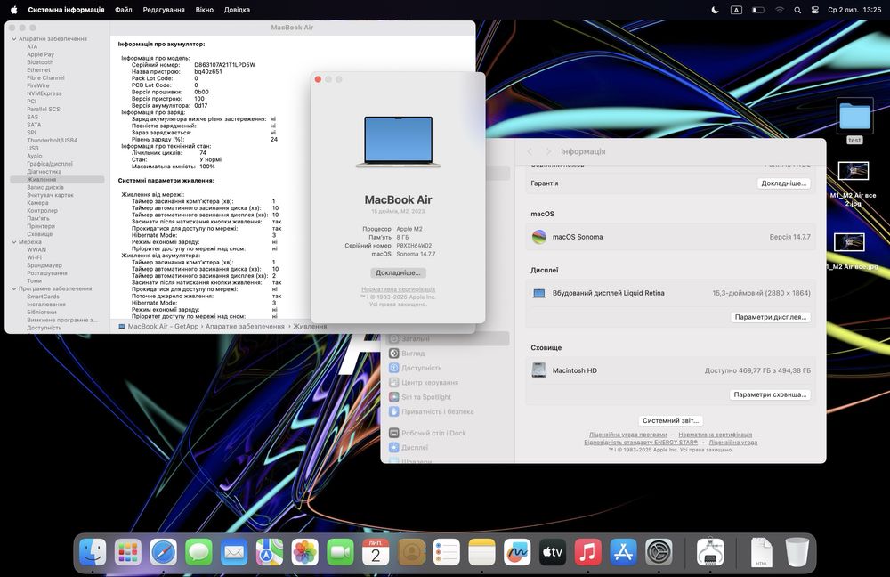Select Пам'ять in the hardware tree
The image size is (890, 577).
(38, 218)
